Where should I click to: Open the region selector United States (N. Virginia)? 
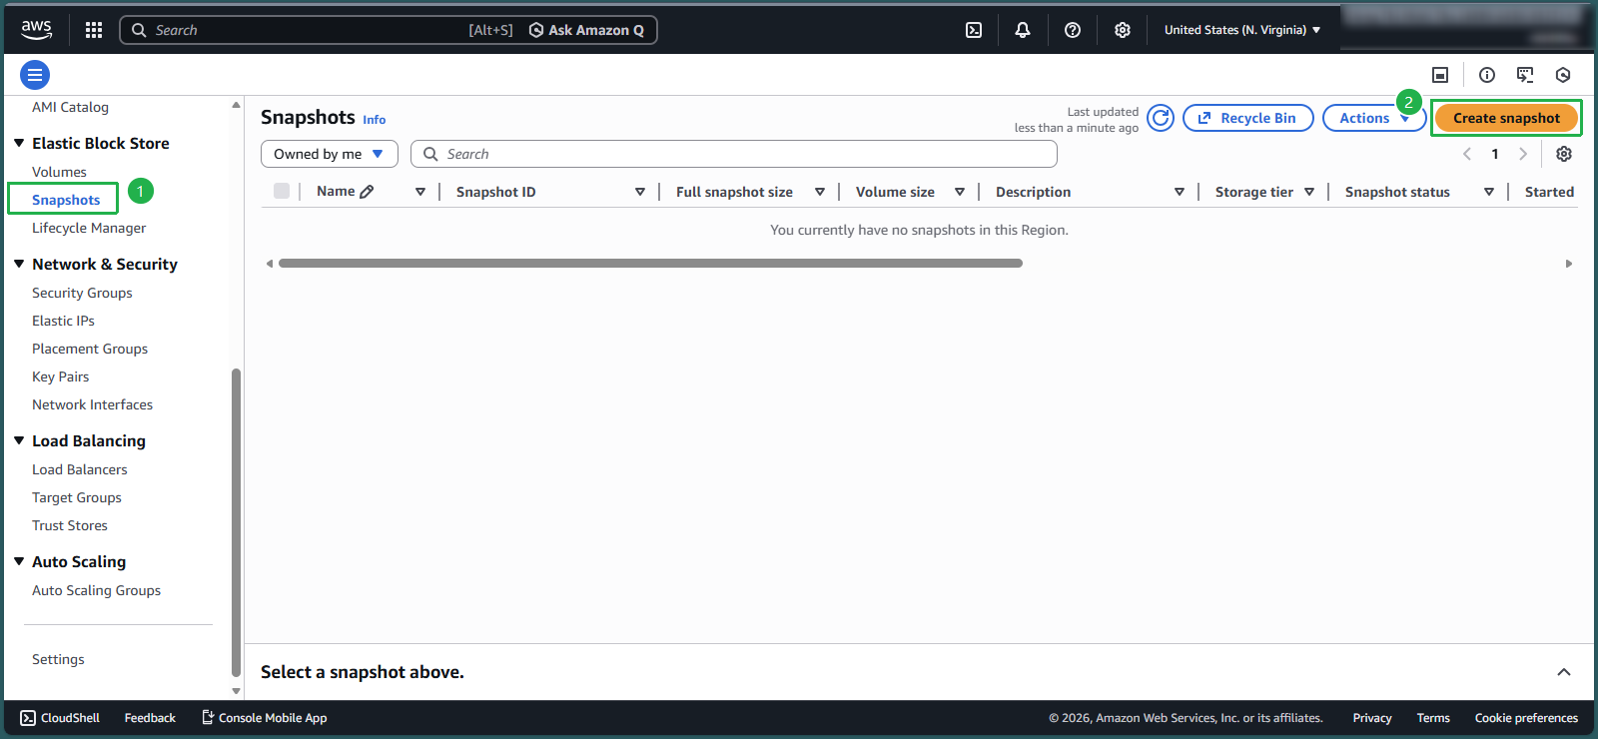1242,30
